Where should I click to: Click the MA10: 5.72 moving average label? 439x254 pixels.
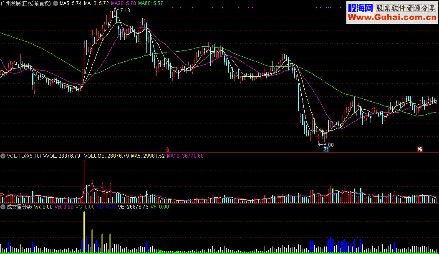pyautogui.click(x=96, y=3)
